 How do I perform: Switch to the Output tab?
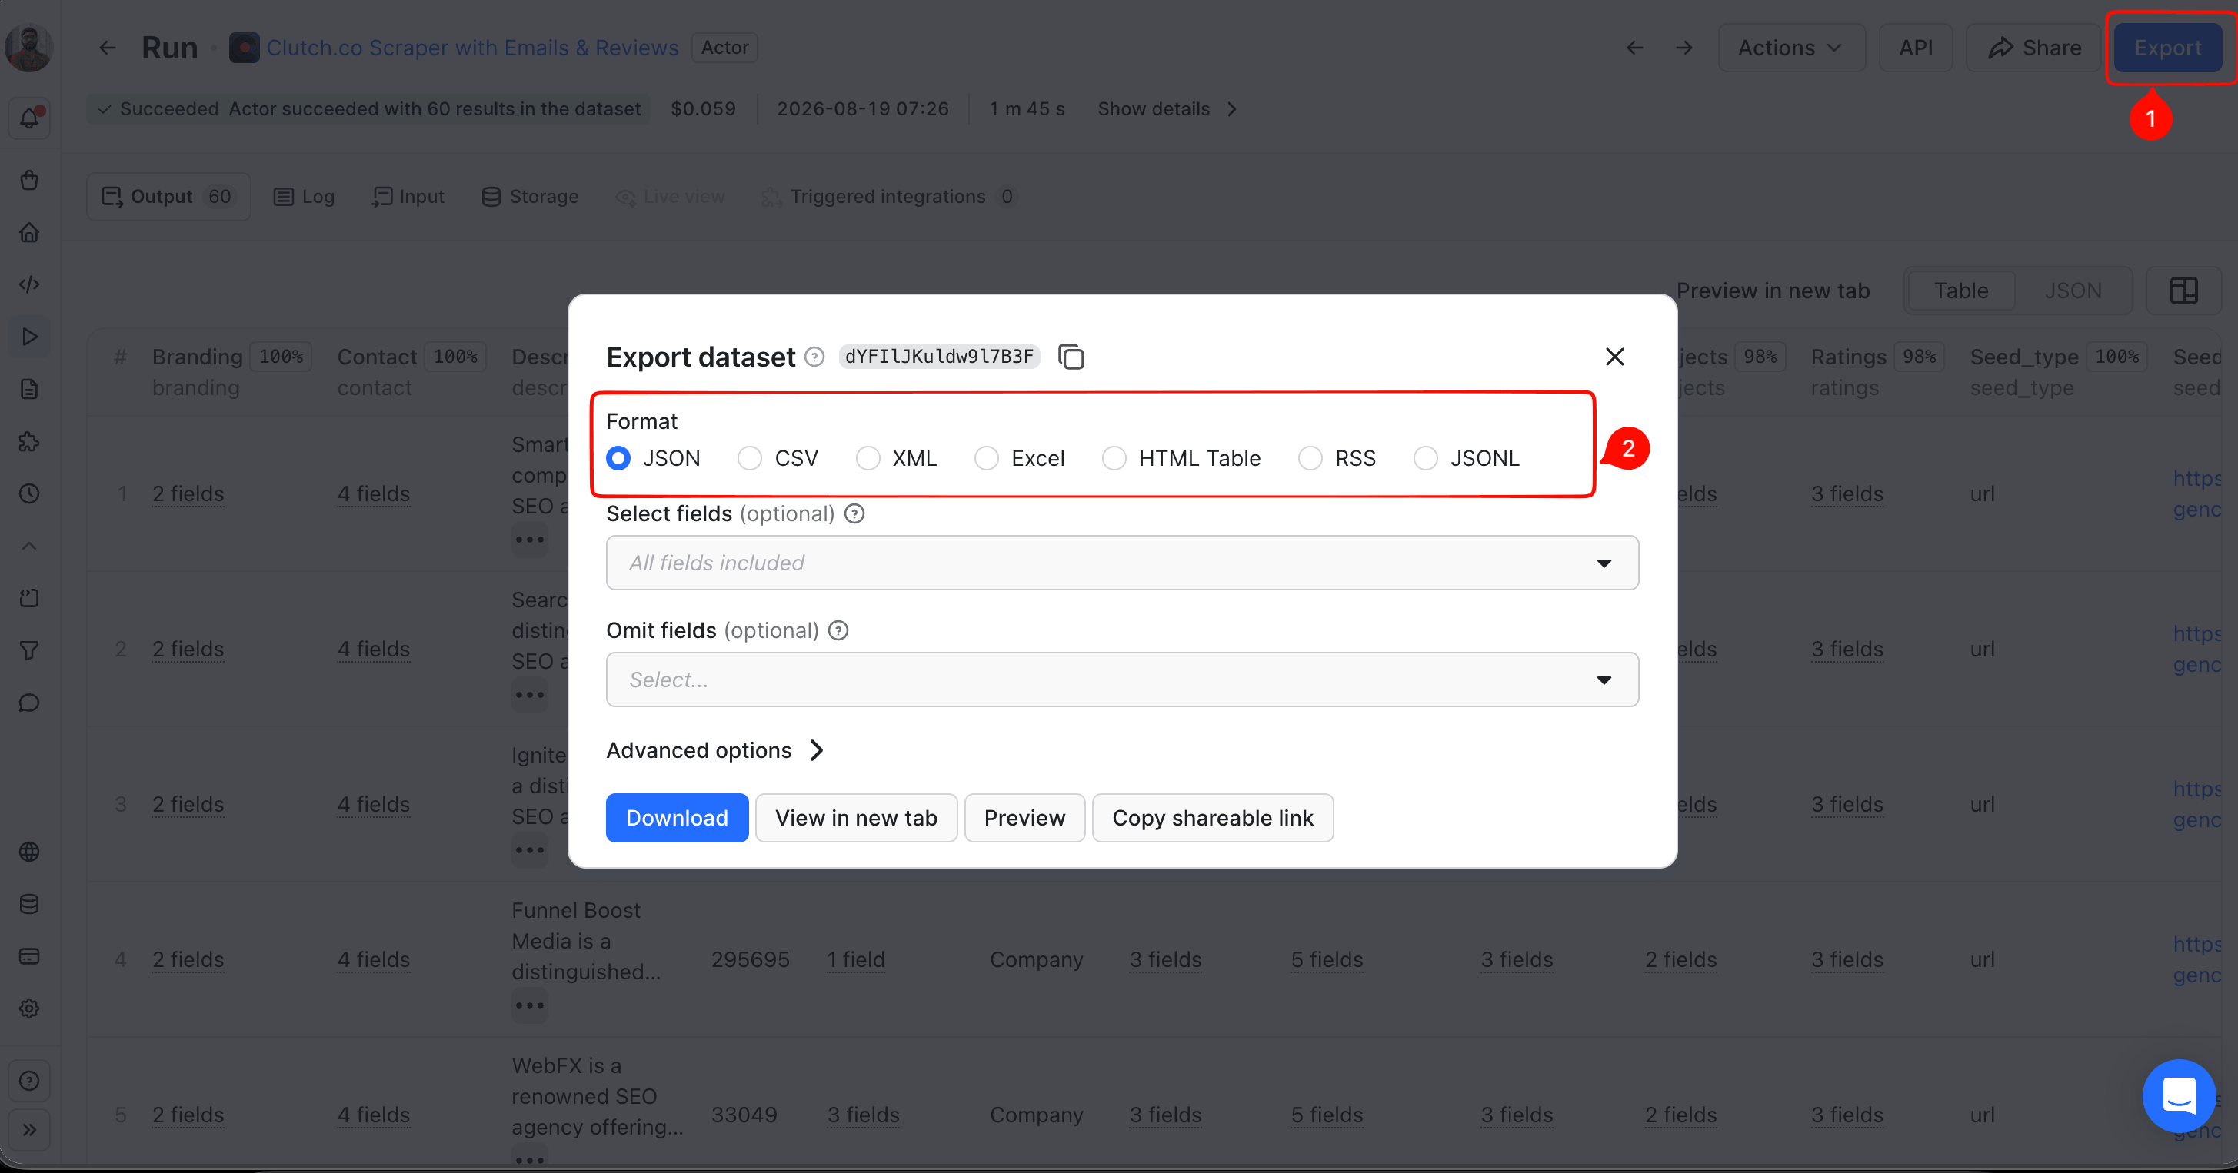168,196
